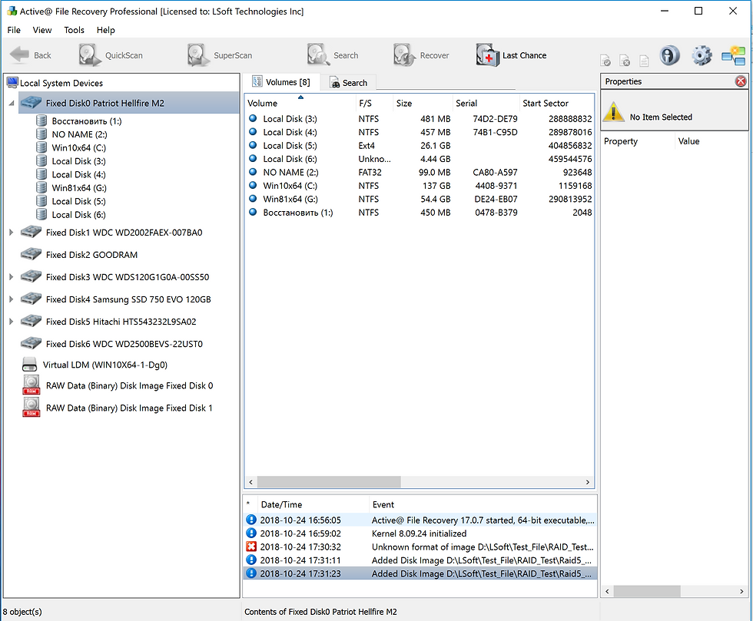Open Last Chance recovery
Screen dimensions: 753x621
(x=511, y=55)
